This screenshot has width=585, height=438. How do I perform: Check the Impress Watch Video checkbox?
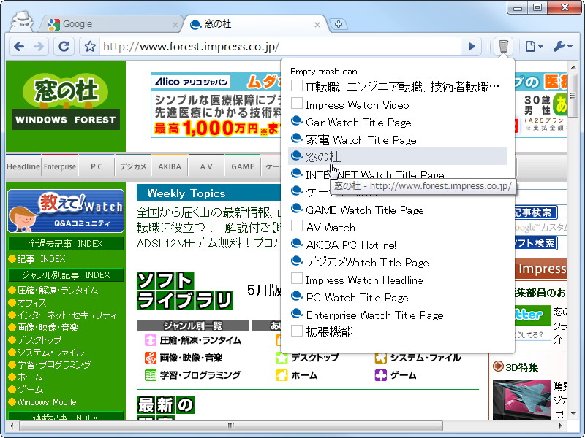click(x=297, y=104)
